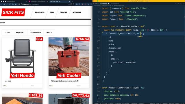Click the Yeti Cooler product title
185x104 pixels.
coord(69,76)
